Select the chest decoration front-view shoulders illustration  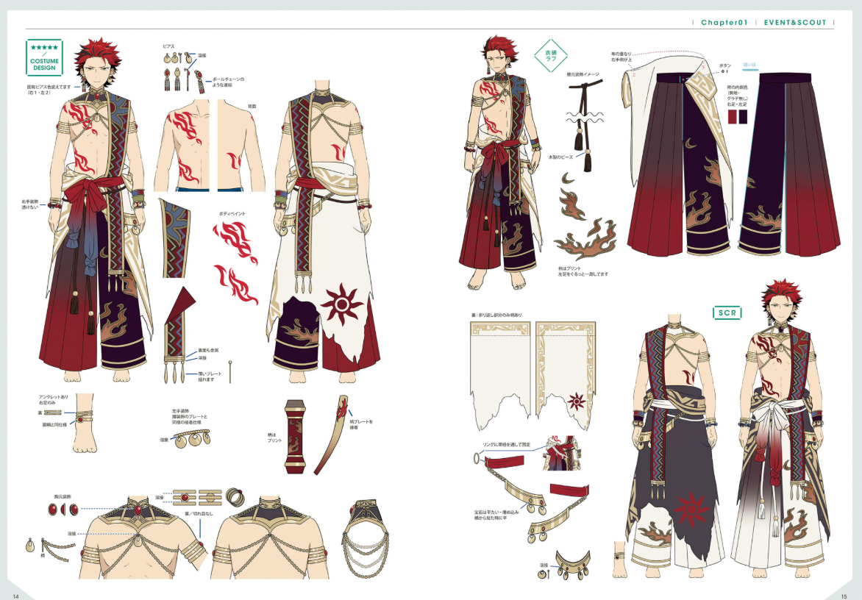(144, 537)
